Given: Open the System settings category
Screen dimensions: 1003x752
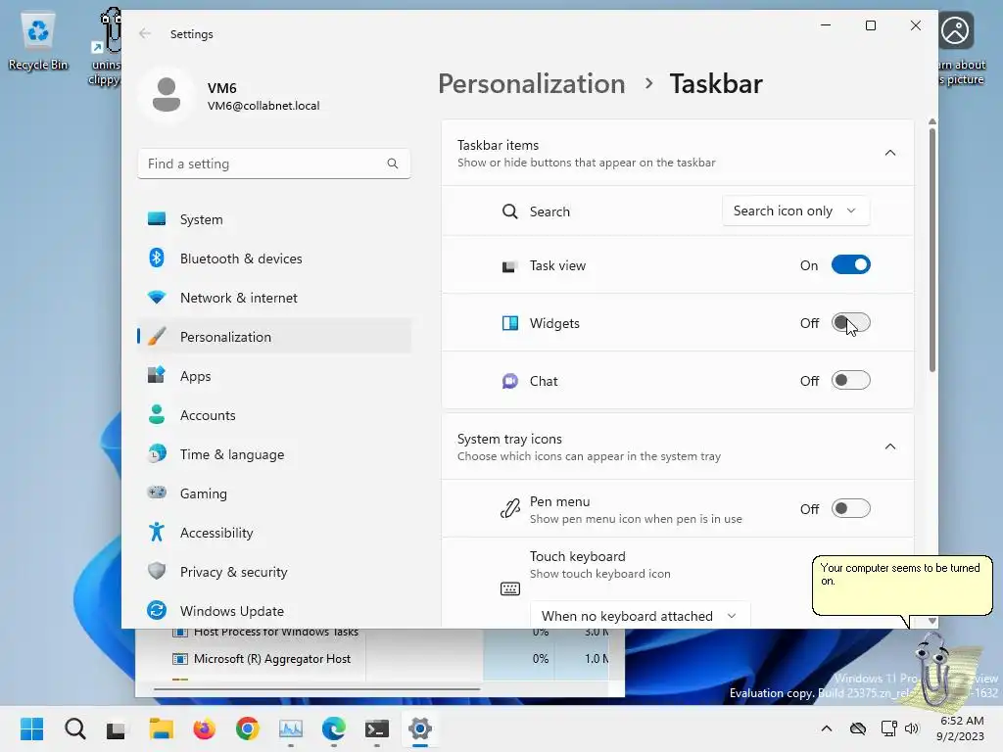Looking at the screenshot, I should pyautogui.click(x=274, y=219).
